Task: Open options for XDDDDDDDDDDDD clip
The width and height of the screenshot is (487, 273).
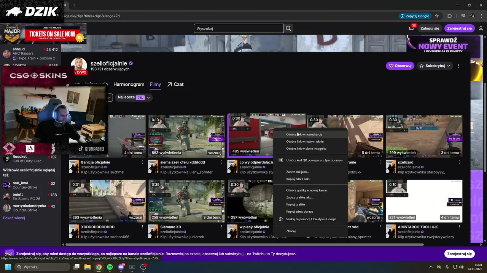Action: point(143,227)
